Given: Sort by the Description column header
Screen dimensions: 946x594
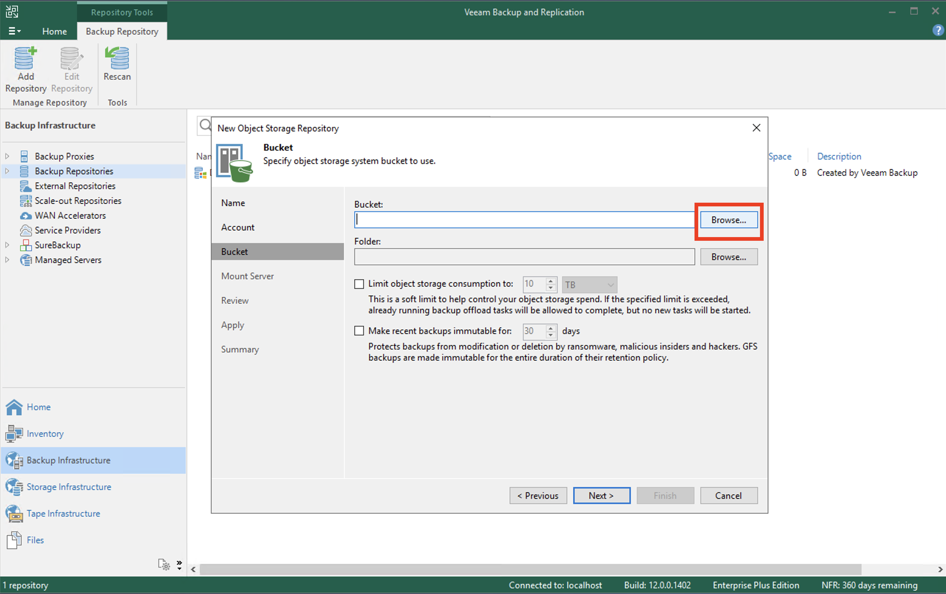Looking at the screenshot, I should tap(839, 156).
